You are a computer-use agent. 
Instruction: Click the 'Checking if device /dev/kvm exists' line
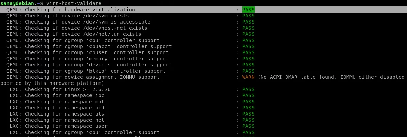(x=67, y=16)
